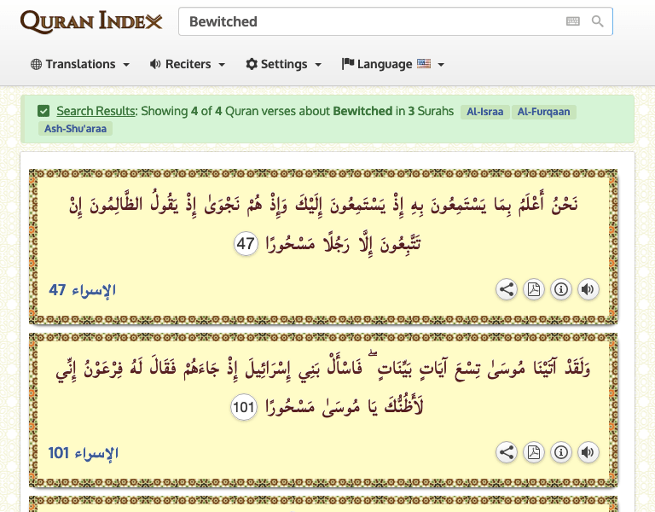Export verse 101 as PDF
Image resolution: width=655 pixels, height=512 pixels.
(x=534, y=452)
